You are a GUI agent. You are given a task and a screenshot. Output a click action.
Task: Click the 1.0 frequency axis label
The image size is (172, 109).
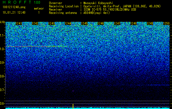click(x=2, y=49)
